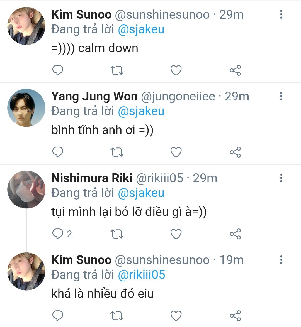This screenshot has width=301, height=327.
Task: Retweet the "khá là nhiều đó eiu" tweet
Action: pyautogui.click(x=117, y=316)
